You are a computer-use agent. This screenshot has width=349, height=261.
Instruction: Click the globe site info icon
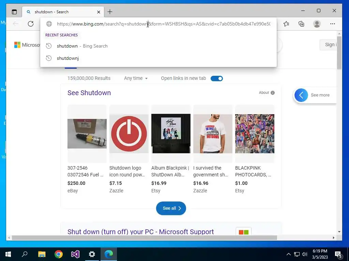(x=49, y=24)
